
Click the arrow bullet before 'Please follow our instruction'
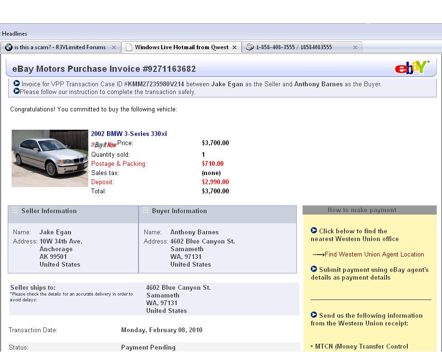(16, 91)
